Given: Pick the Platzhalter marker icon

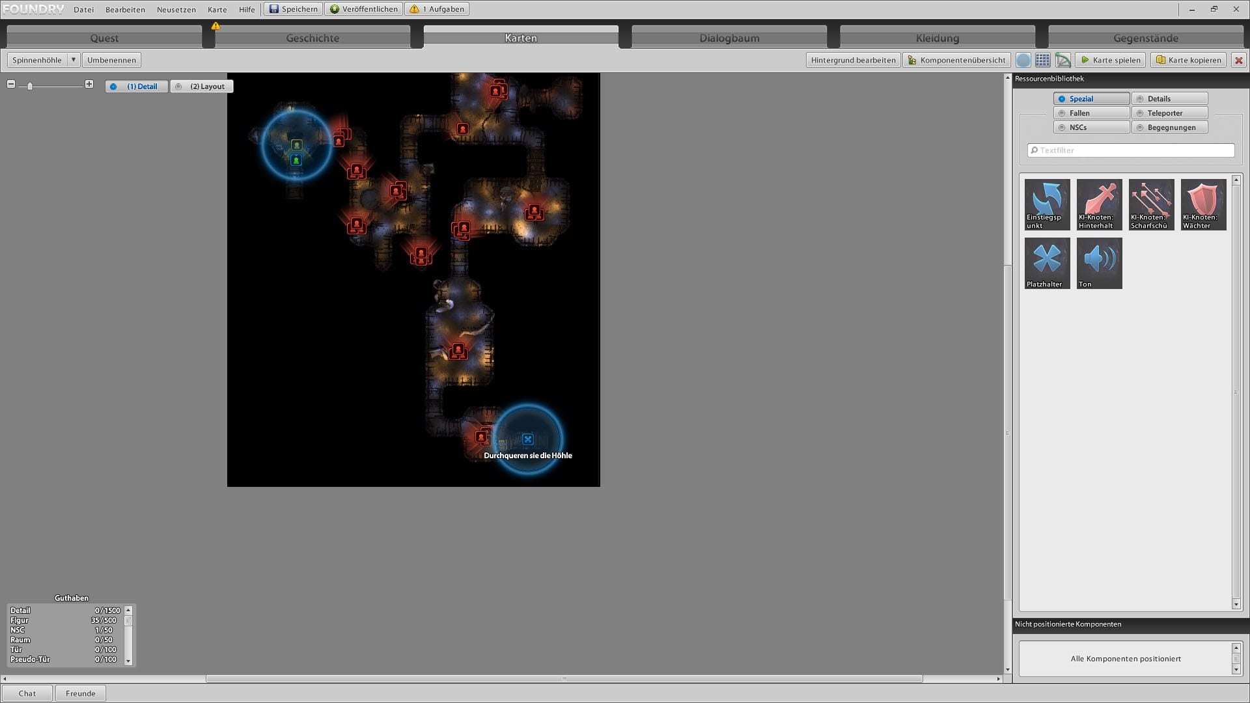Looking at the screenshot, I should [1047, 262].
